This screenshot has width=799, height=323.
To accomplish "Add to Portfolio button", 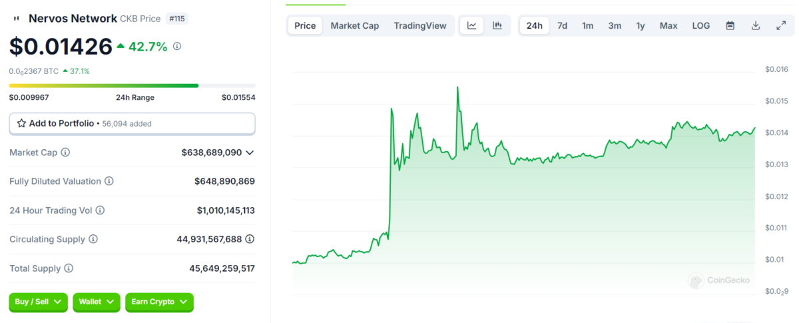I will (x=132, y=123).
